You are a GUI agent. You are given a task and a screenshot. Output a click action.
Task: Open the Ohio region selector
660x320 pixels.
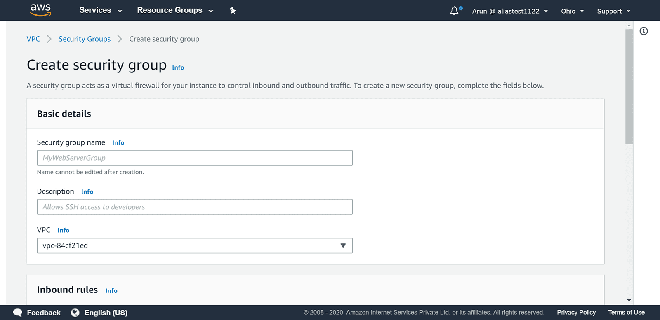click(572, 11)
